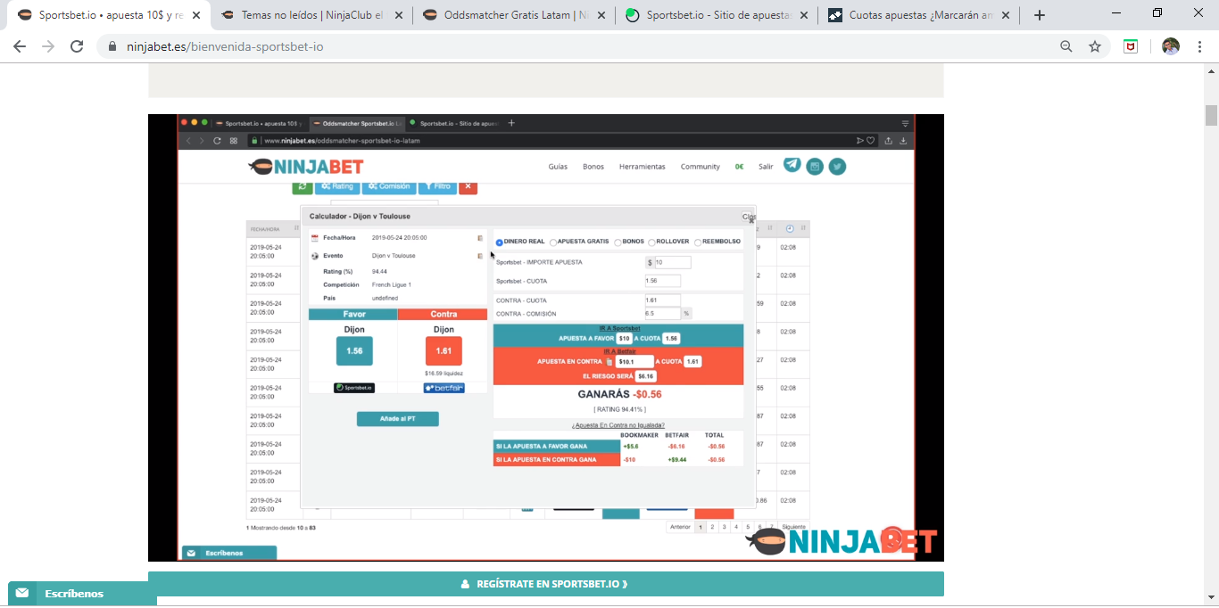Open the Rating settings button

pyautogui.click(x=337, y=186)
